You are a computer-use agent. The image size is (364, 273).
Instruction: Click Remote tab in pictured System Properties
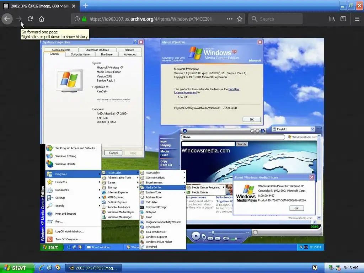[x=129, y=50]
